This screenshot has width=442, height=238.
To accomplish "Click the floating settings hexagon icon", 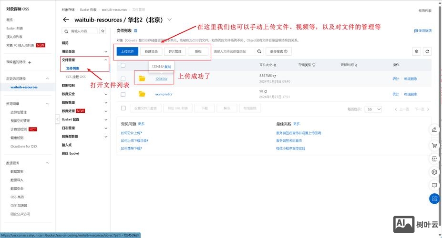I will pyautogui.click(x=434, y=172).
